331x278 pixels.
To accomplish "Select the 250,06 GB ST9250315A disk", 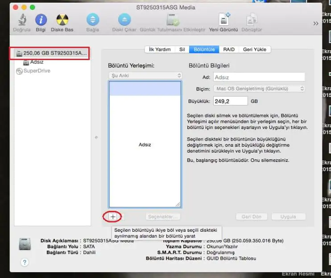I will [x=50, y=53].
